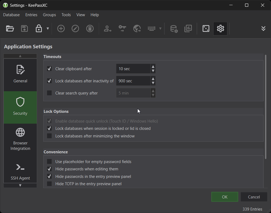Viewport: 271px width, 213px height.
Task: Click the KeePassXC title bar app icon
Action: pos(5,5)
